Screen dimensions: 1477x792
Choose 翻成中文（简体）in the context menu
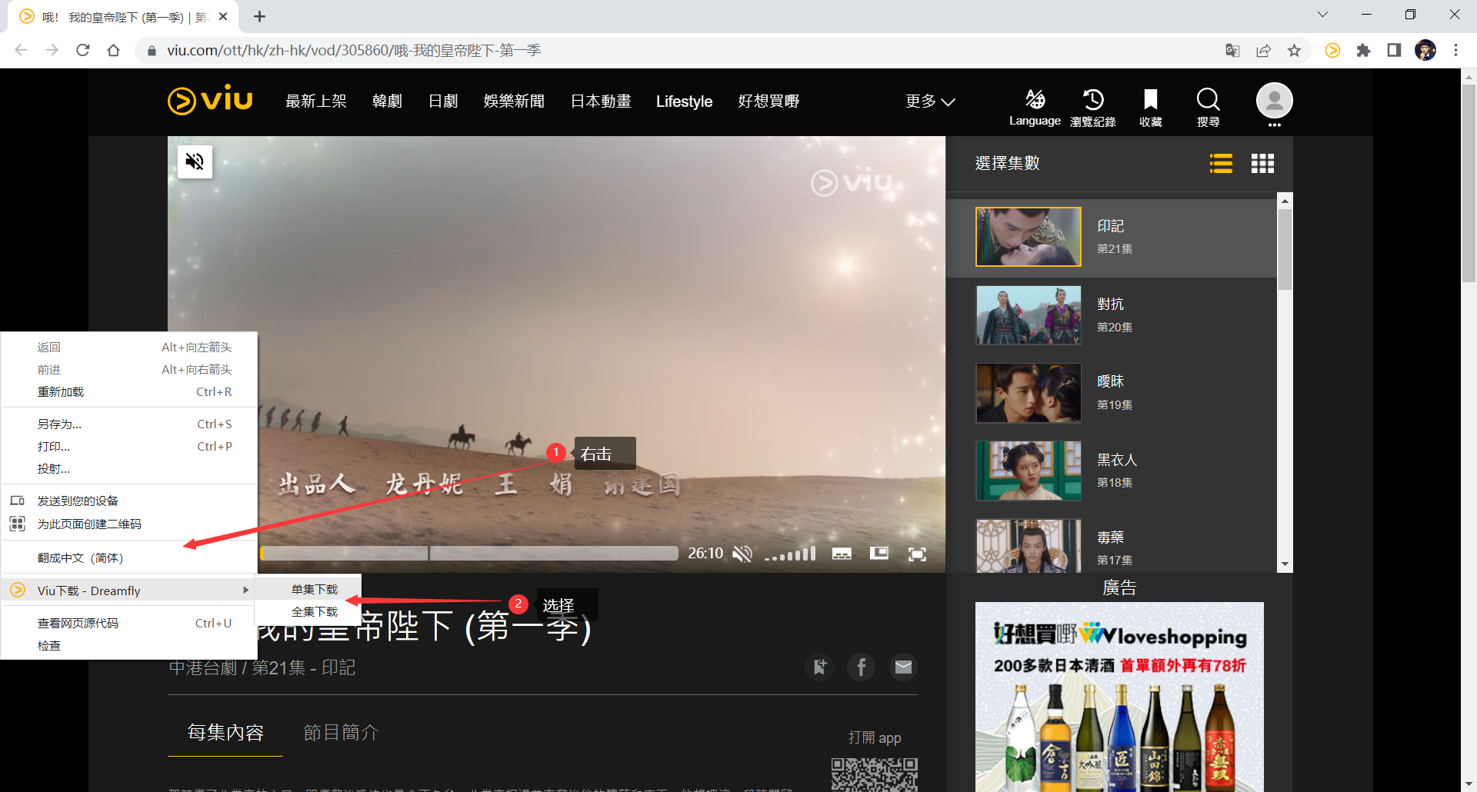[x=129, y=558]
